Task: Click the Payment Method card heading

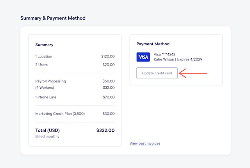Action: [153, 44]
